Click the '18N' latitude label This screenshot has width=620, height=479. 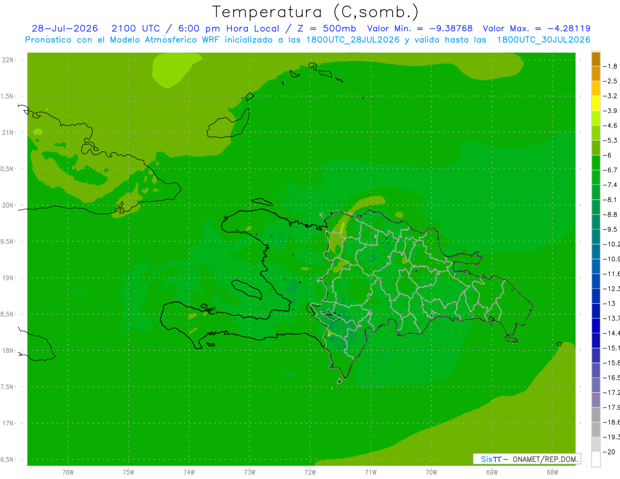(x=8, y=350)
